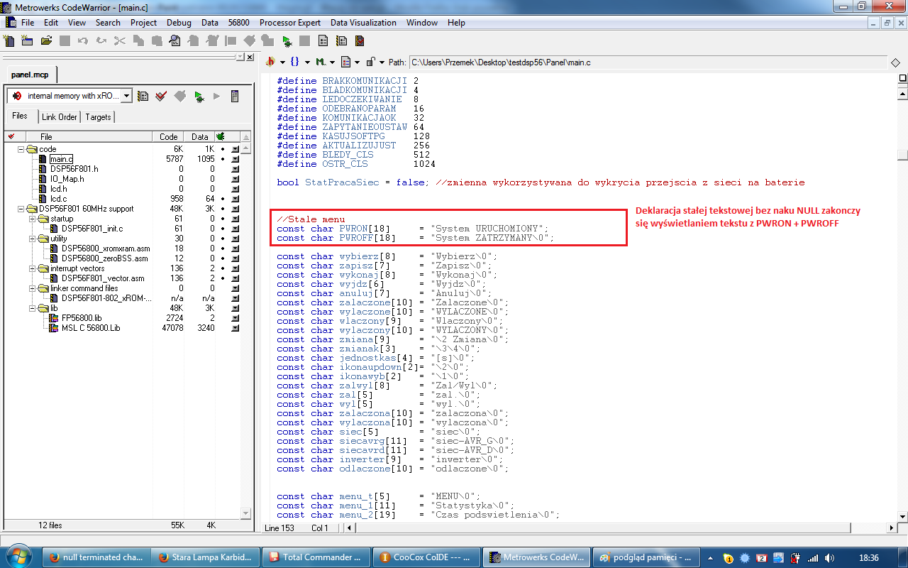Select DSP56F801_init.c file
The height and width of the screenshot is (568, 908).
click(92, 229)
